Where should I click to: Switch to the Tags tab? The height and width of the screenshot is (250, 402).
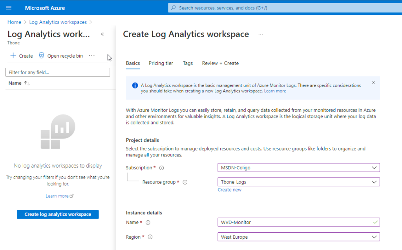(188, 63)
